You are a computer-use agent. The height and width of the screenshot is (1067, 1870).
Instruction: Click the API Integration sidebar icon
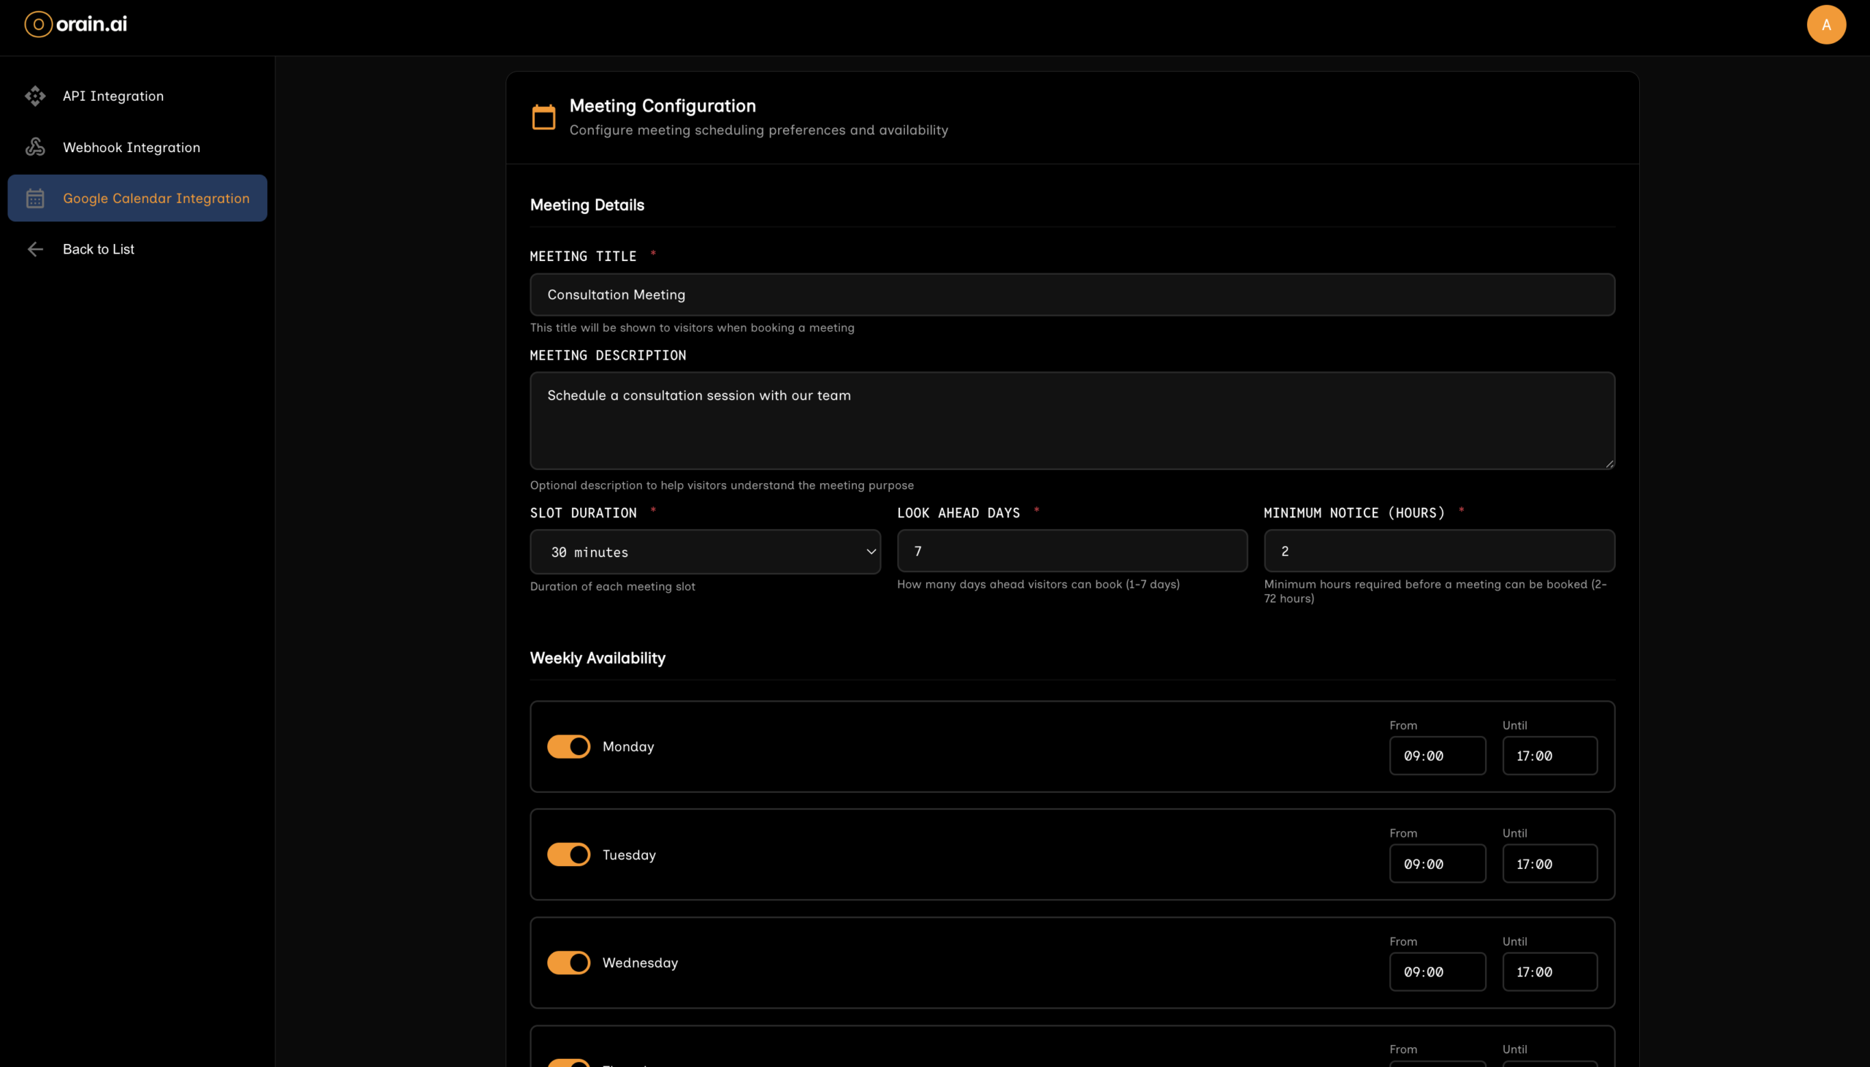click(35, 96)
